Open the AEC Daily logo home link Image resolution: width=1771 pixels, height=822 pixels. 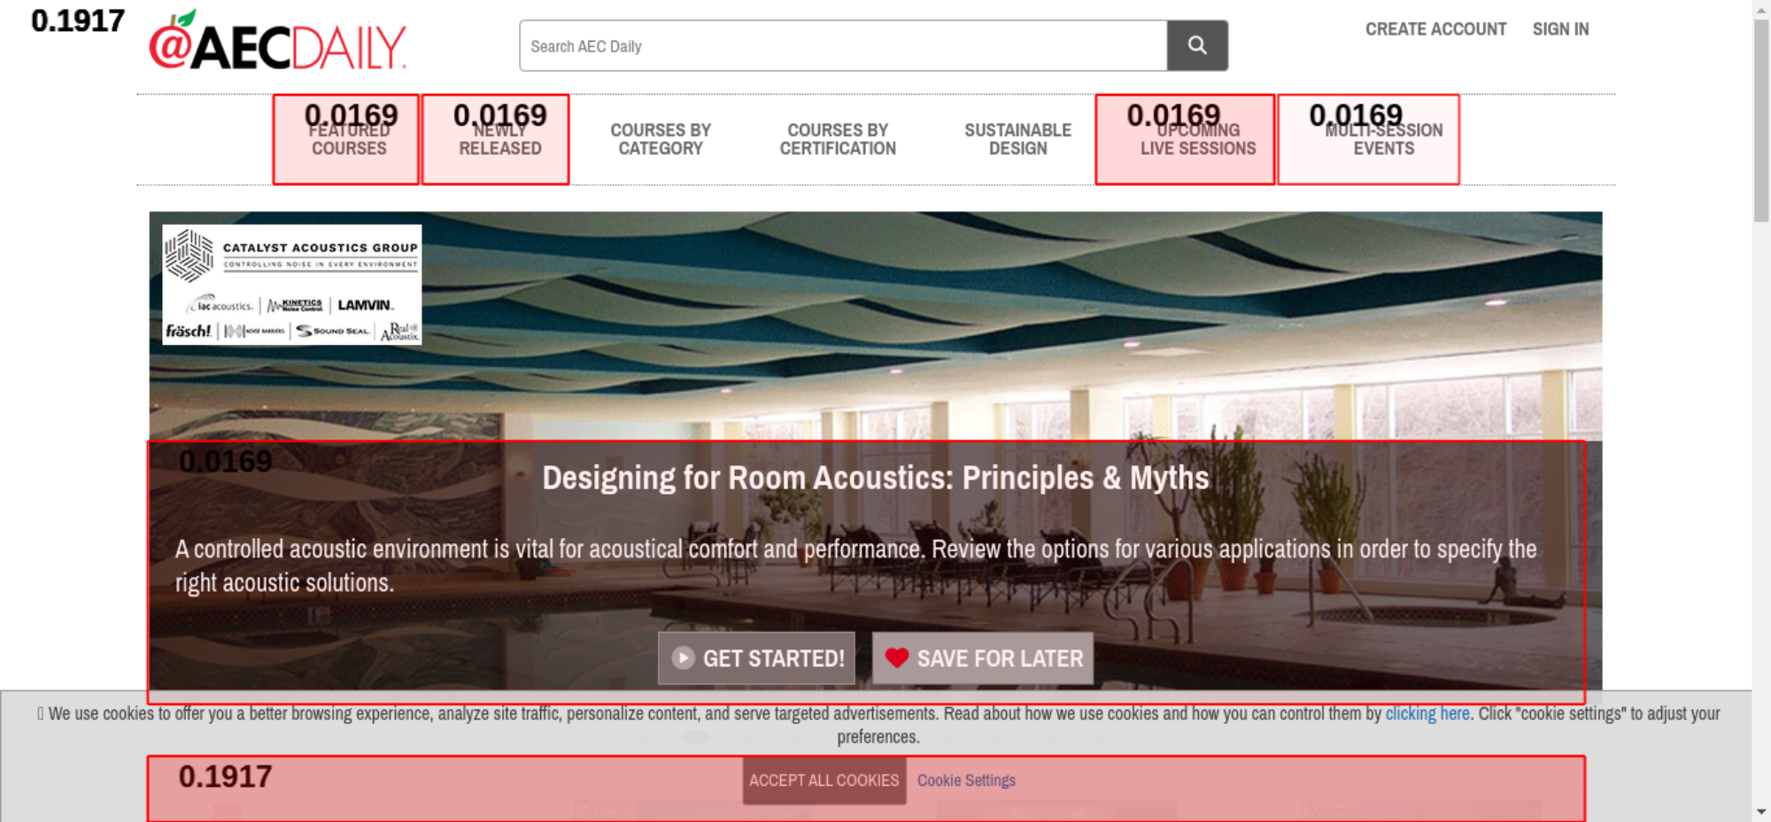click(278, 41)
